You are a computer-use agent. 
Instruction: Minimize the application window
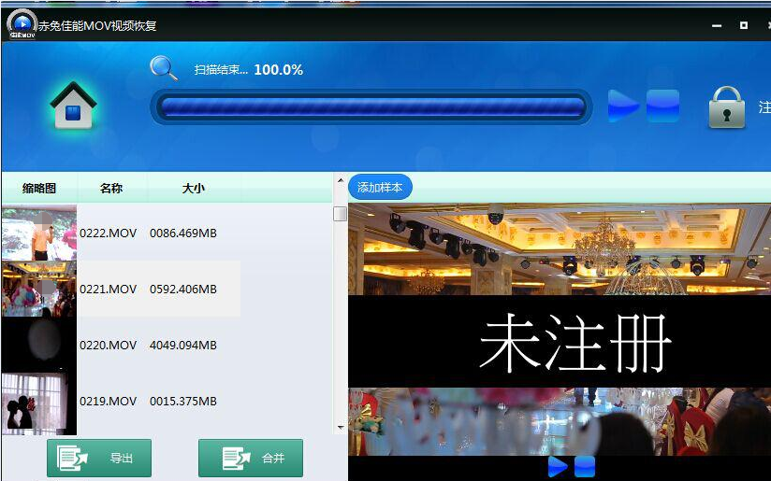[x=717, y=25]
